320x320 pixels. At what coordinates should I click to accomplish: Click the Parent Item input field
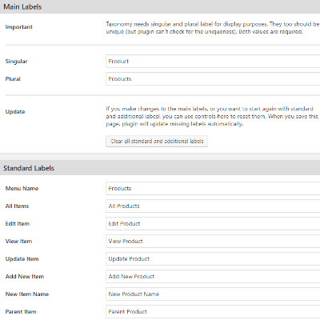point(213,311)
